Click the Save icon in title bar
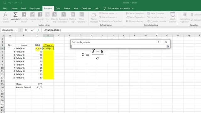Viewport: 201px width, 113px height. point(5,3)
